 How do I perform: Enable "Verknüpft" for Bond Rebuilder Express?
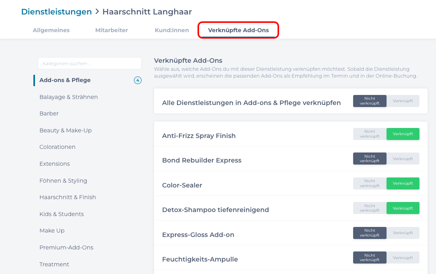point(403,159)
